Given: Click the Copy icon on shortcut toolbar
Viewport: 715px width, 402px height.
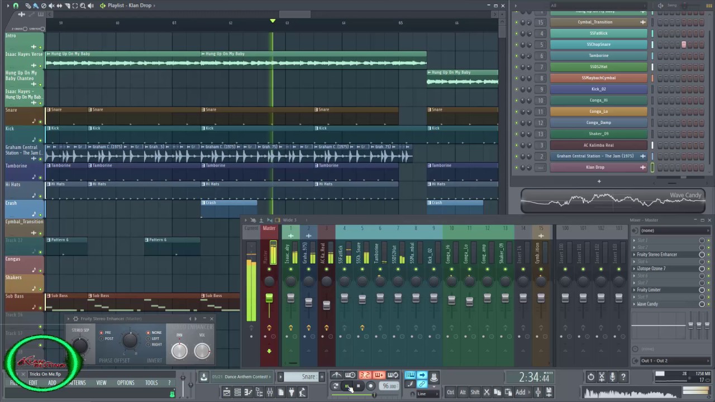Looking at the screenshot, I should [498, 392].
